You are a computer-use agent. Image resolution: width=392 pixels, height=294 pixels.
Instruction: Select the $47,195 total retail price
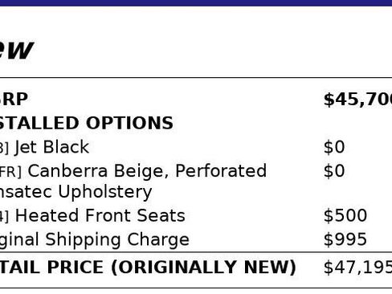(357, 267)
